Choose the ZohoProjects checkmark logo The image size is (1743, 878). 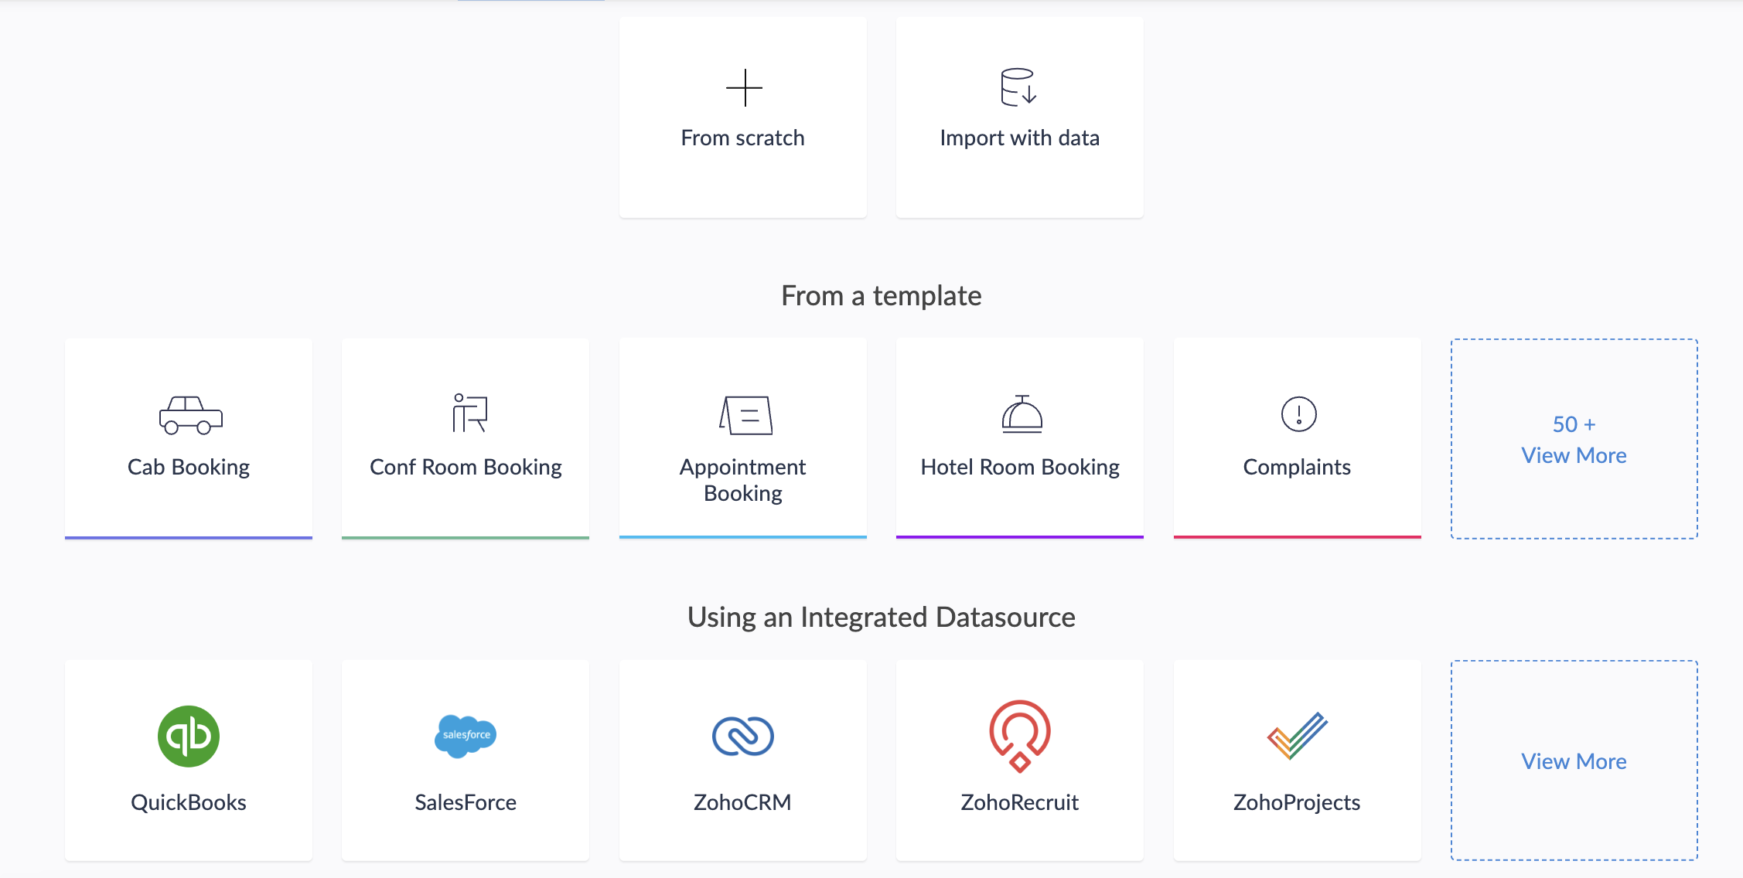(1298, 736)
